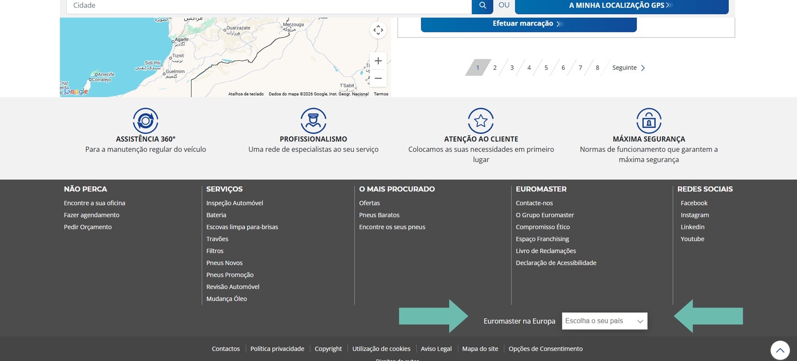Open Bateria service link
Screen dimensions: 797x361
(216, 215)
